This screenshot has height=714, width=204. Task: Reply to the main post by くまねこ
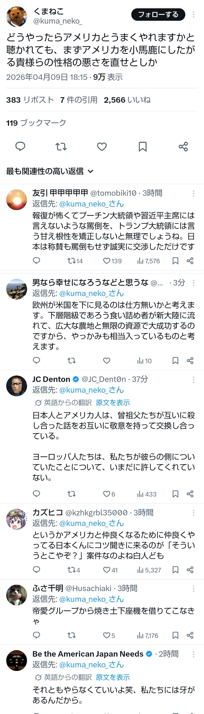tap(20, 146)
